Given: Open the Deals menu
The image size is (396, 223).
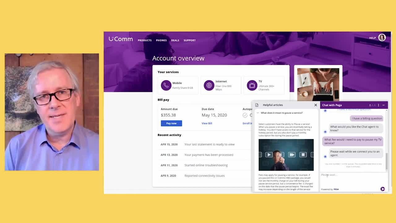Looking at the screenshot, I should (175, 40).
